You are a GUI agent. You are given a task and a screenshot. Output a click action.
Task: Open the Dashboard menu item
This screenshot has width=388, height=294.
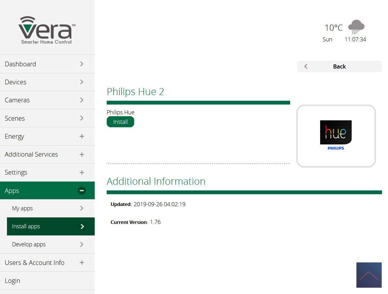[x=47, y=64]
